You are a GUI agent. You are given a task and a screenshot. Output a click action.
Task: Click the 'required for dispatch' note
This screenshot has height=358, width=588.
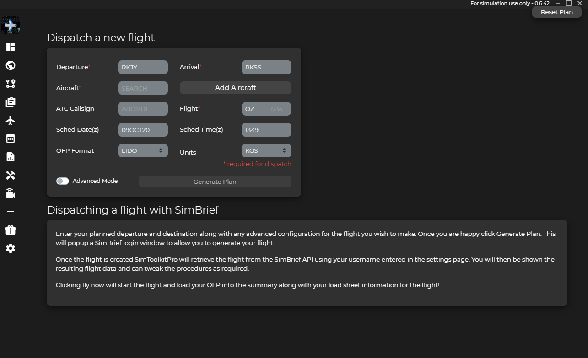(257, 164)
